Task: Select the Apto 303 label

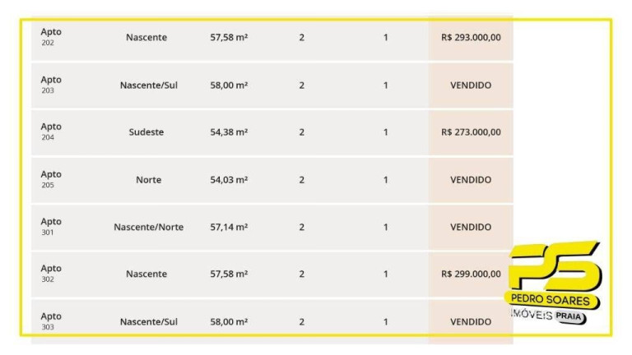Action: [51, 321]
